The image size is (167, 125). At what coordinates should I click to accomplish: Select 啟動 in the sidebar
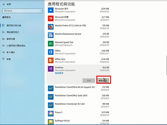click(8, 59)
